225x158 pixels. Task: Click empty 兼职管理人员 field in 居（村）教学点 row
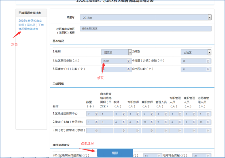tap(191, 131)
